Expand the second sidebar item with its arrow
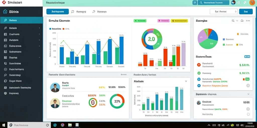 coord(39,34)
